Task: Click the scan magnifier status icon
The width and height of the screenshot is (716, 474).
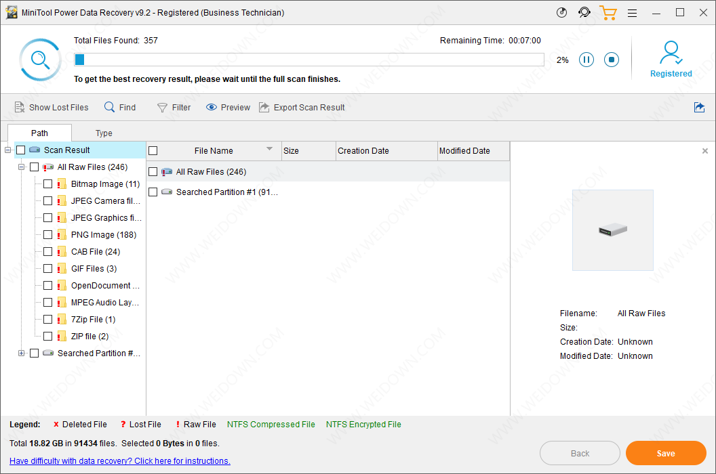Action: pos(40,60)
